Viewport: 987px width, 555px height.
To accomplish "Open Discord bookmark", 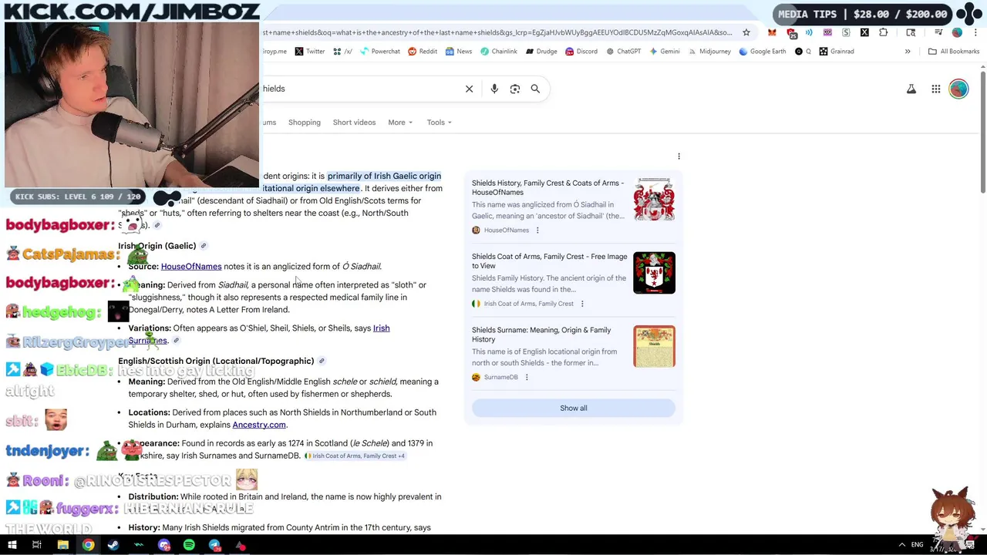I will 581,52.
